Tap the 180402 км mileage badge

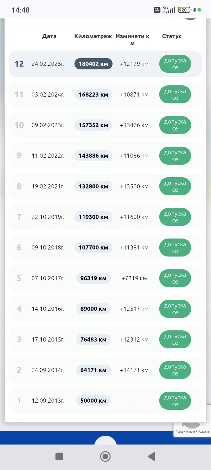pyautogui.click(x=93, y=64)
